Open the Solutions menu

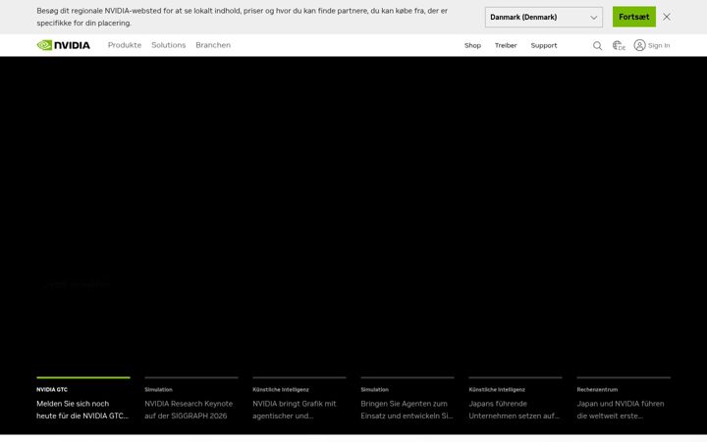[169, 45]
